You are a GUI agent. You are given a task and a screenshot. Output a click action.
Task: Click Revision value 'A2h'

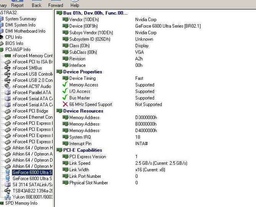tap(139, 59)
